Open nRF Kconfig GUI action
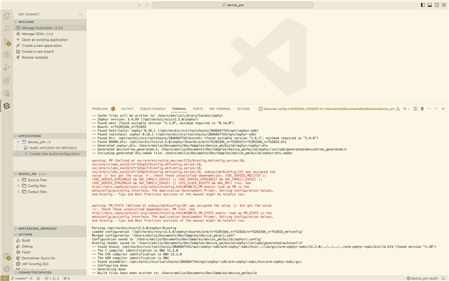The height and width of the screenshot is (281, 449). [50, 264]
